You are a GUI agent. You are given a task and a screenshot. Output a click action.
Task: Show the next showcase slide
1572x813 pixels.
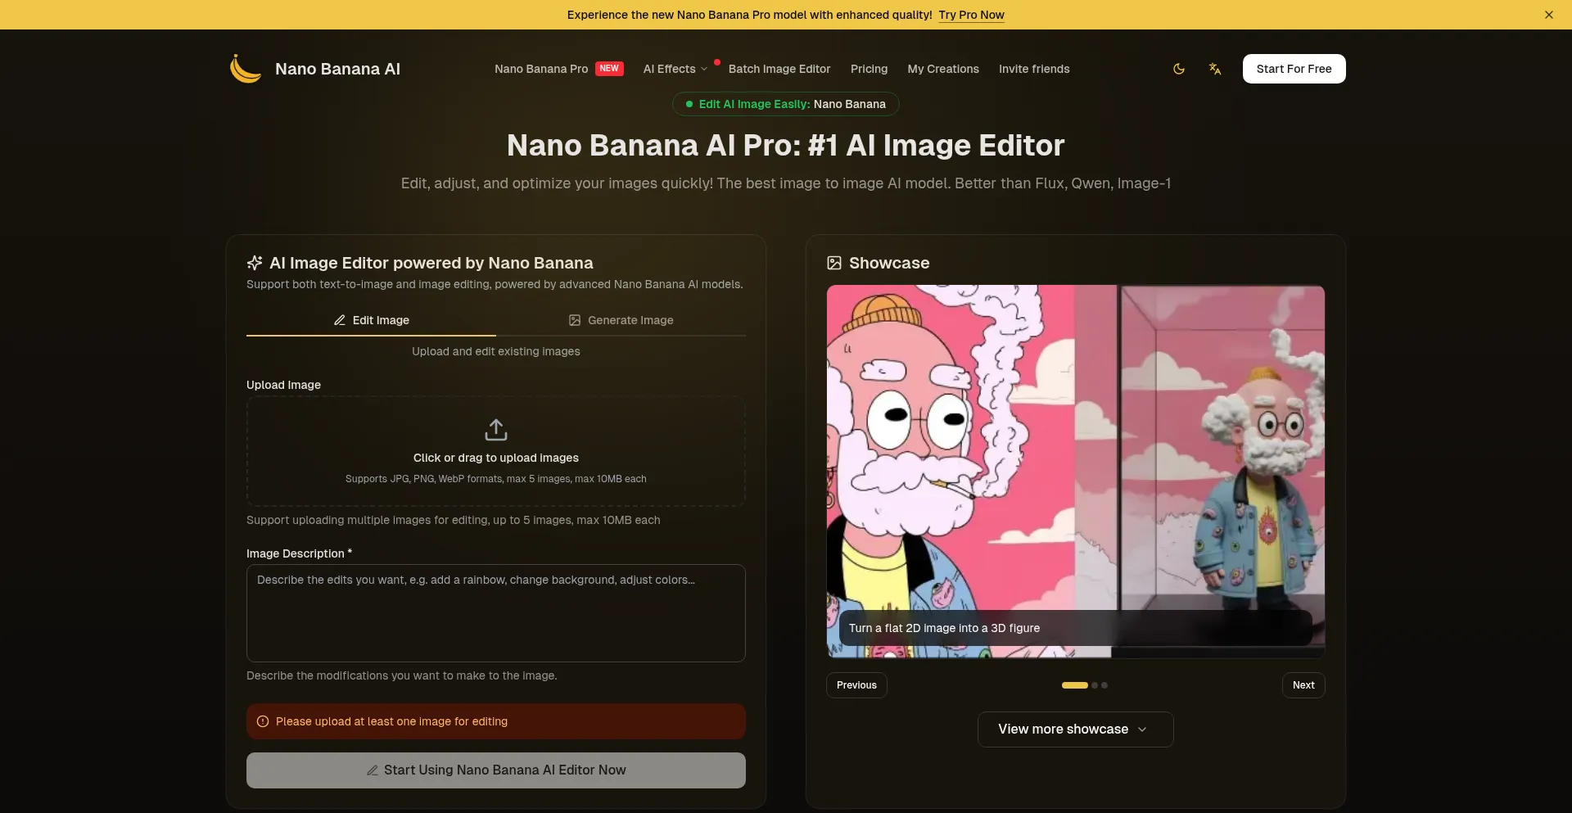pos(1303,685)
